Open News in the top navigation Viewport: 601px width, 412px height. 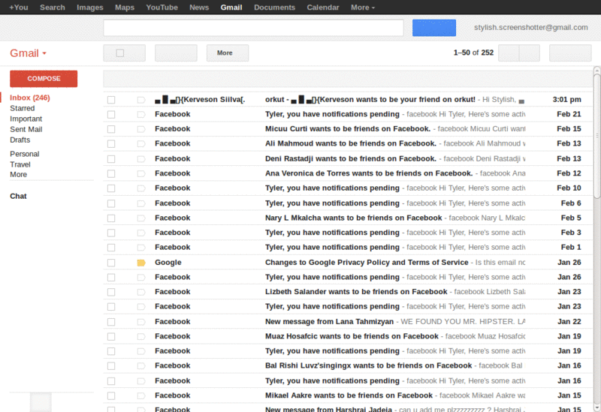199,8
